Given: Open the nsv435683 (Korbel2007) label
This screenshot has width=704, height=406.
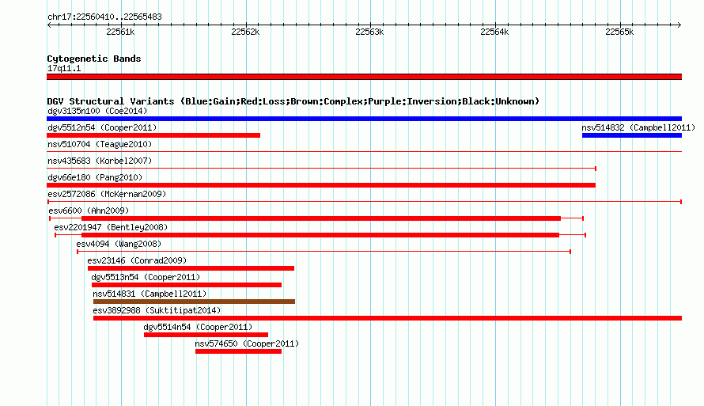Looking at the screenshot, I should pyautogui.click(x=100, y=161).
